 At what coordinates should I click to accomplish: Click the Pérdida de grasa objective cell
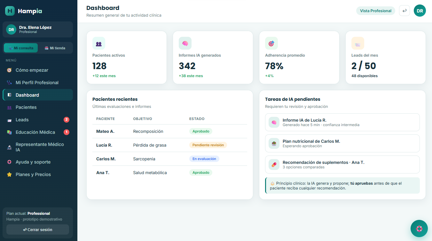click(x=150, y=145)
